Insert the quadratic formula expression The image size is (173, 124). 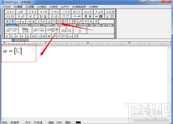53,30
